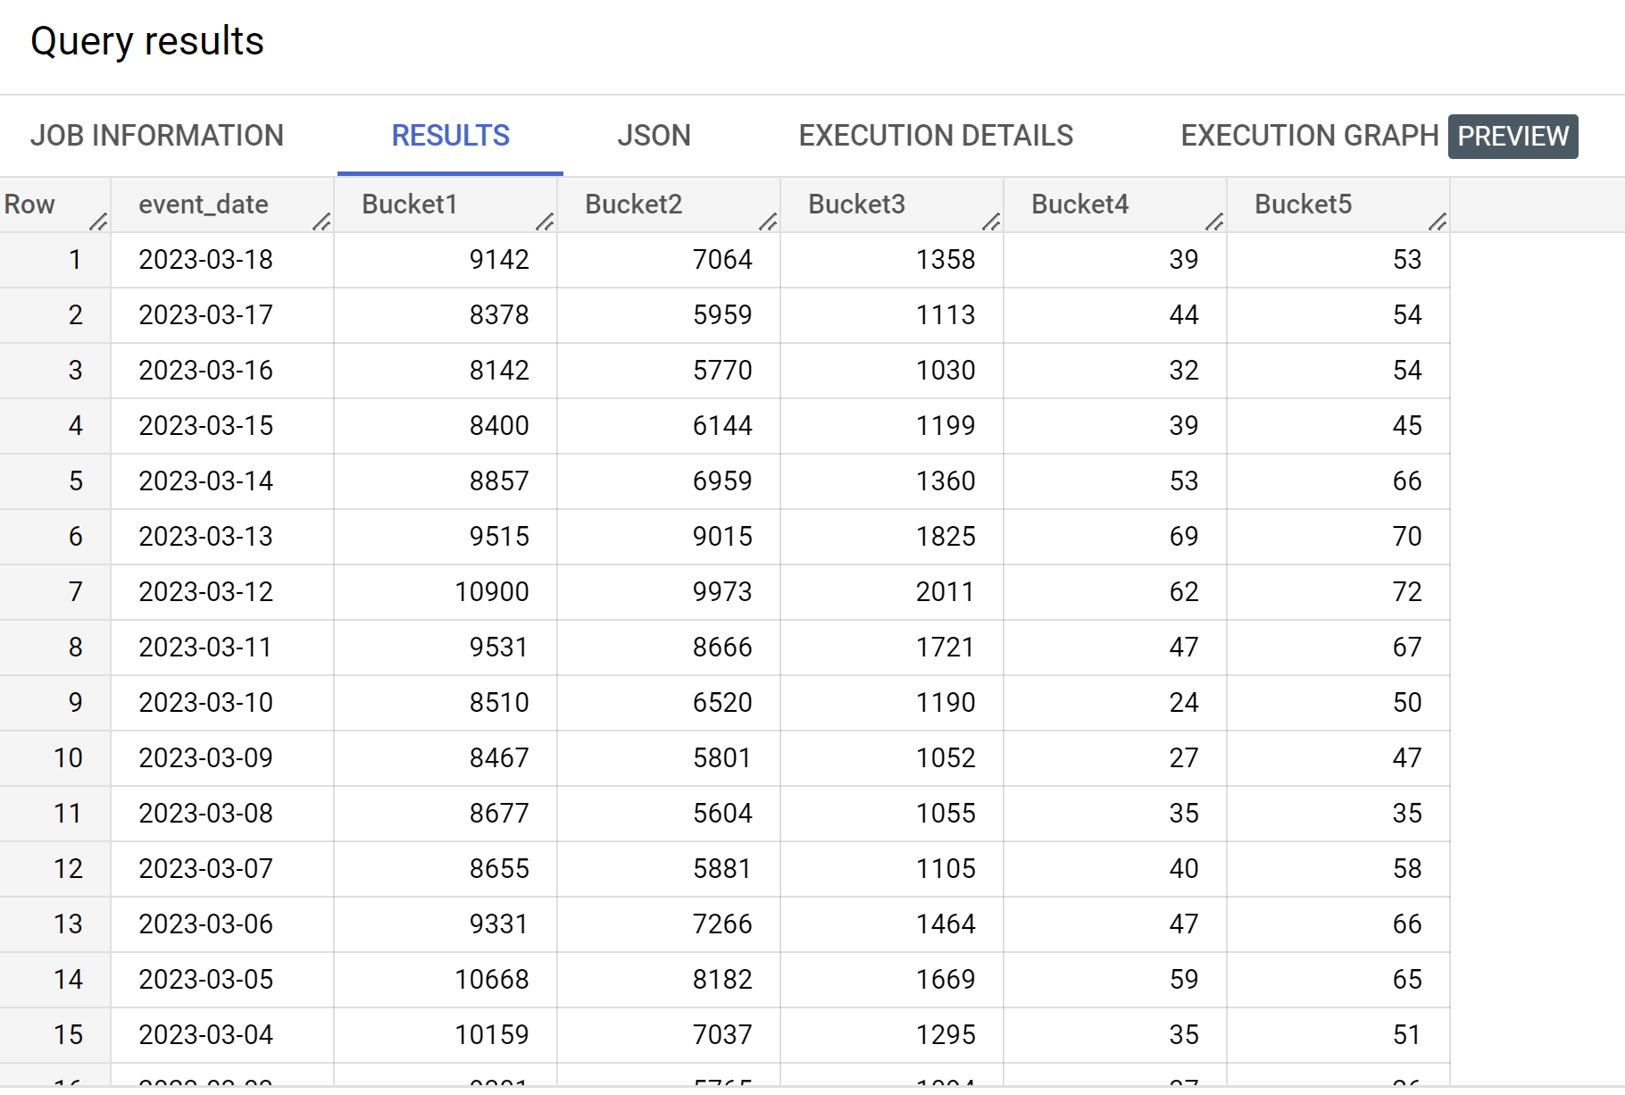
Task: Click the Bucket4 column resize handle
Action: pos(1214,222)
